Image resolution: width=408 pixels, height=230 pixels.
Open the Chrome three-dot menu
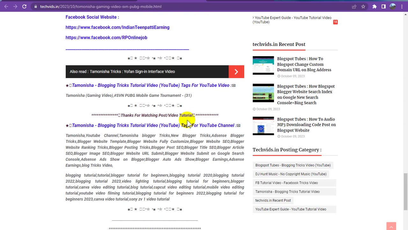[x=402, y=6]
